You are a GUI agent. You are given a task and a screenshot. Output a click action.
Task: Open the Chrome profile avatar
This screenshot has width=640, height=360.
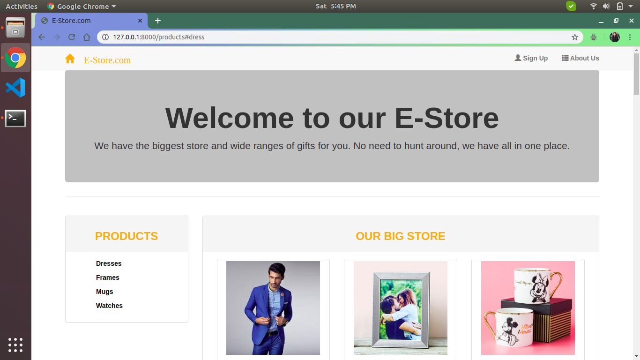point(615,37)
